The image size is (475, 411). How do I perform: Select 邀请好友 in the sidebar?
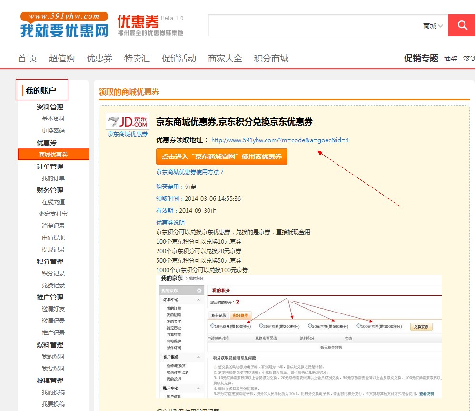coord(53,309)
